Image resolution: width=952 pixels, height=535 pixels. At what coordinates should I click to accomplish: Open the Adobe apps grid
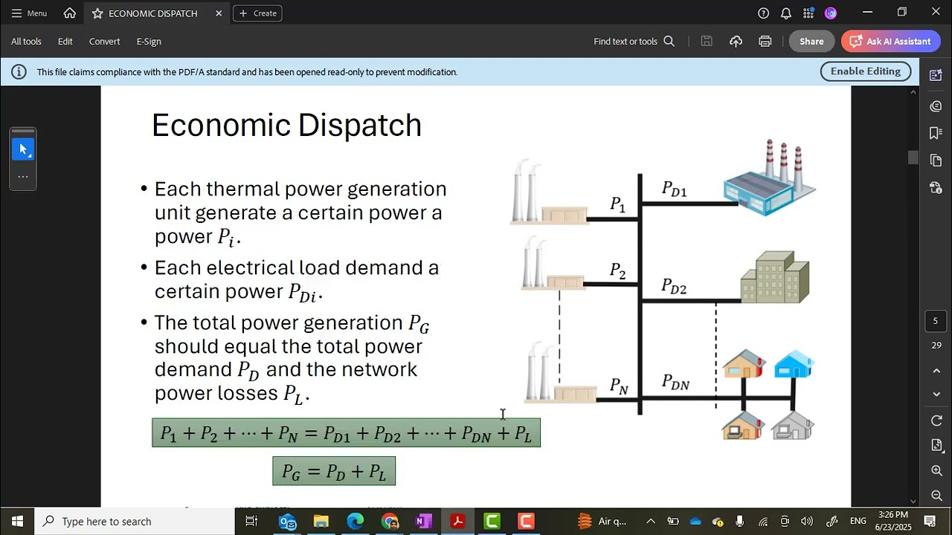[808, 13]
